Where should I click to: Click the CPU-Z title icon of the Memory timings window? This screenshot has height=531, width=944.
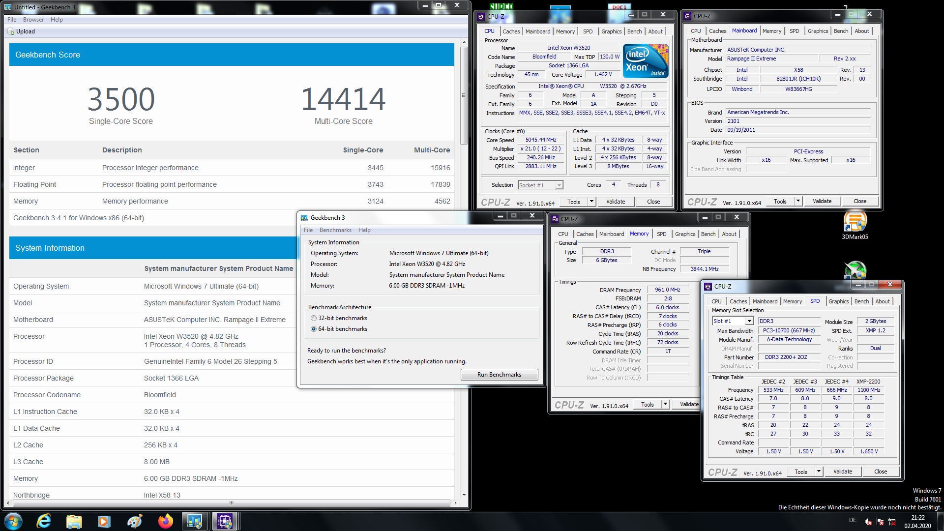(555, 219)
